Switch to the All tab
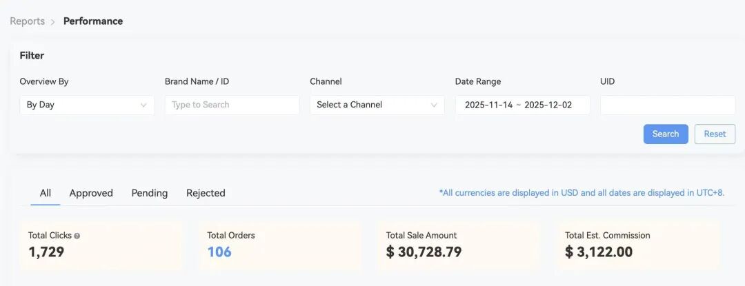 (46, 193)
